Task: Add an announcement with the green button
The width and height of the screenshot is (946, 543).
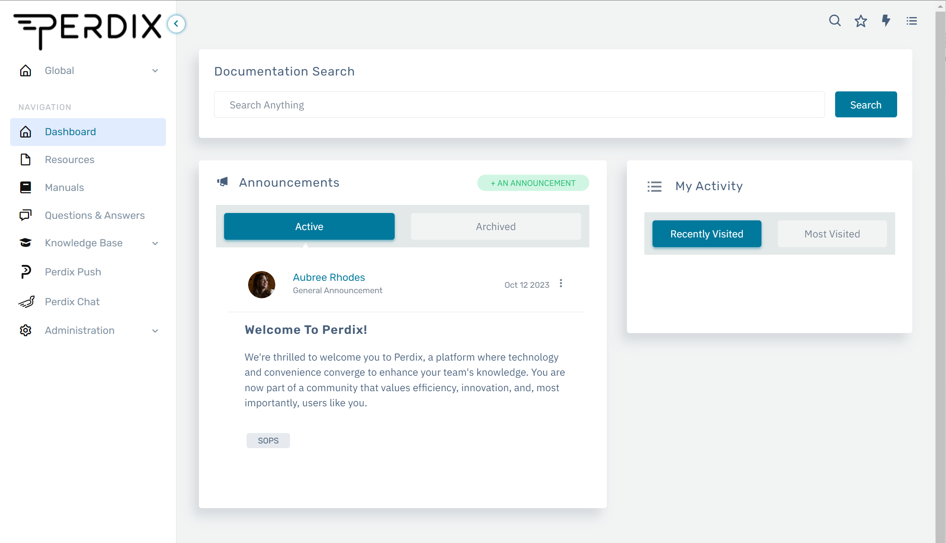Action: [x=533, y=183]
